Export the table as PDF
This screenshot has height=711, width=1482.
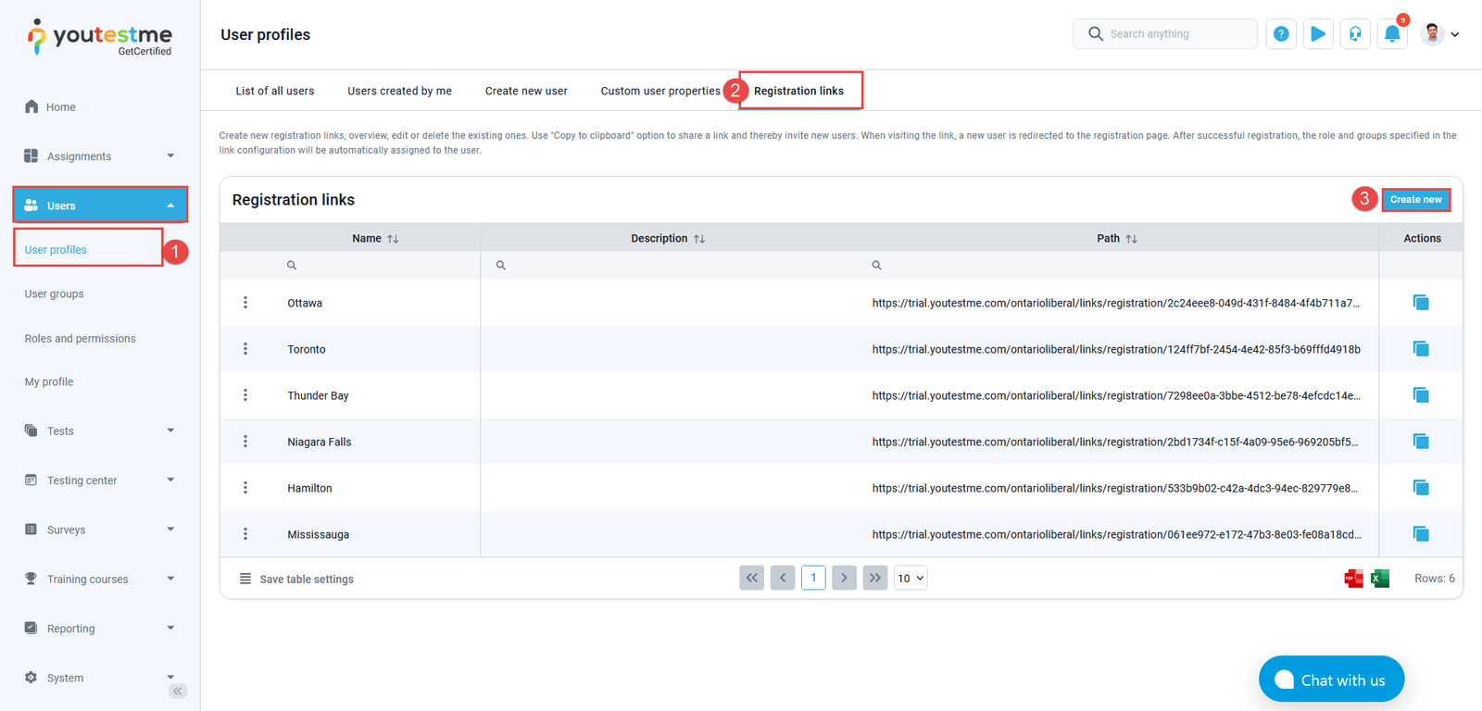1353,579
